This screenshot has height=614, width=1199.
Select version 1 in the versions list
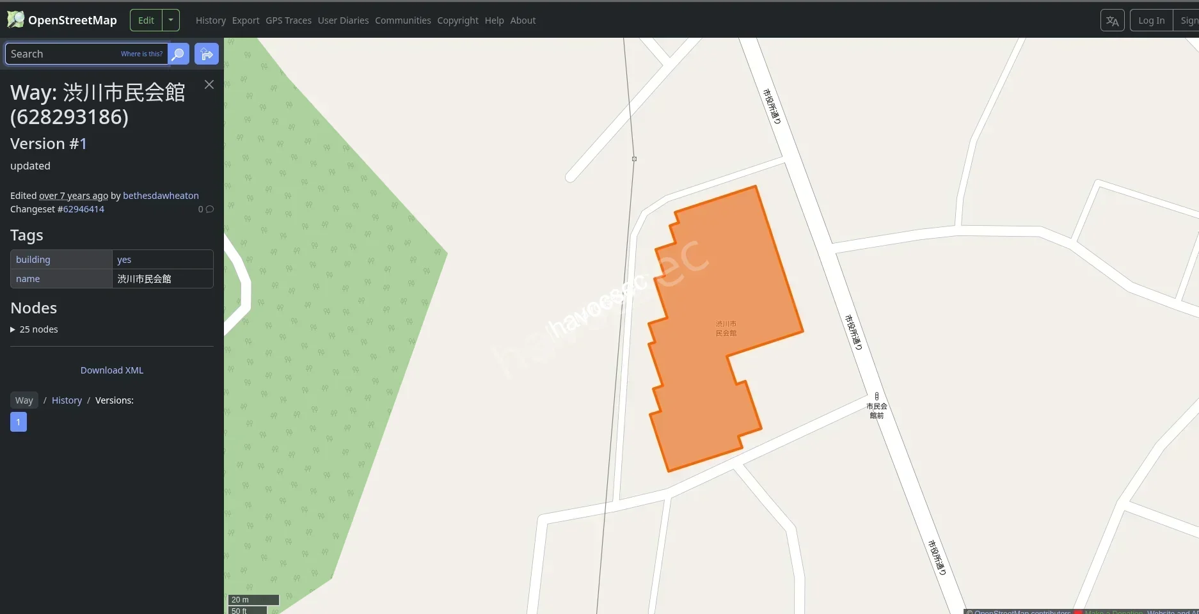coord(18,421)
